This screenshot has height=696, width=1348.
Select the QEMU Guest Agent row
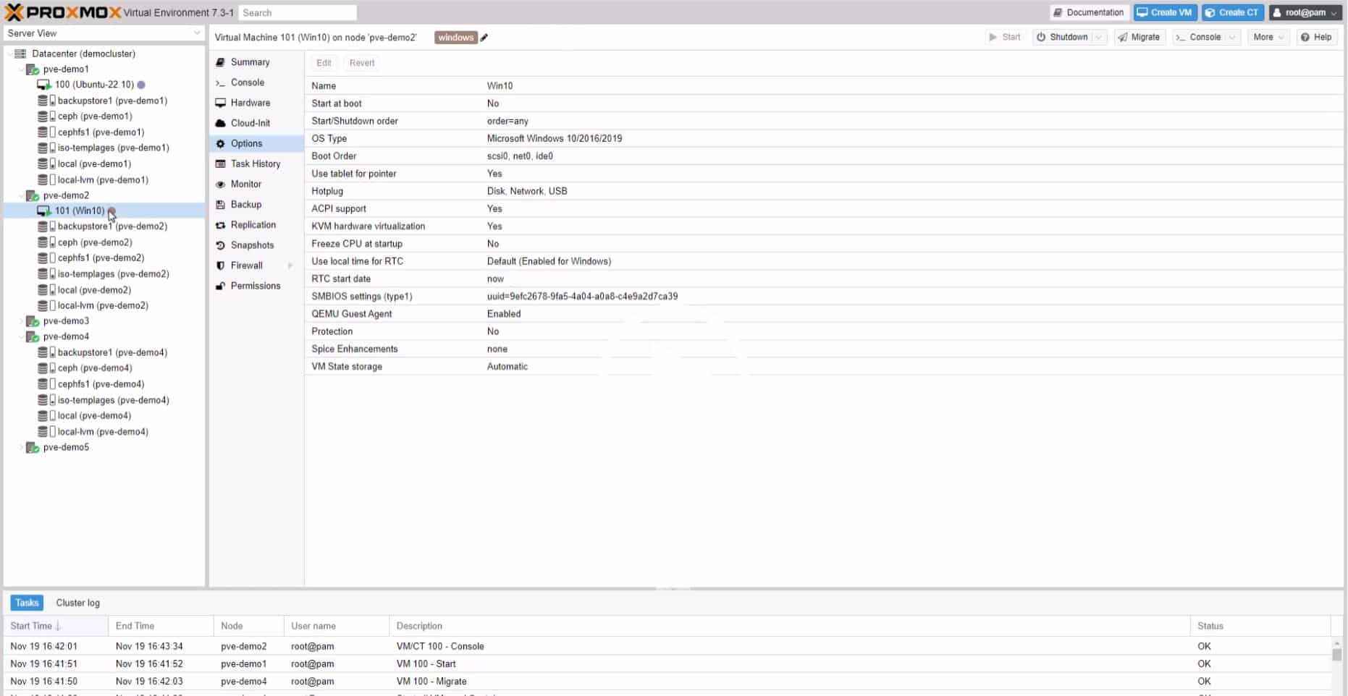(824, 314)
